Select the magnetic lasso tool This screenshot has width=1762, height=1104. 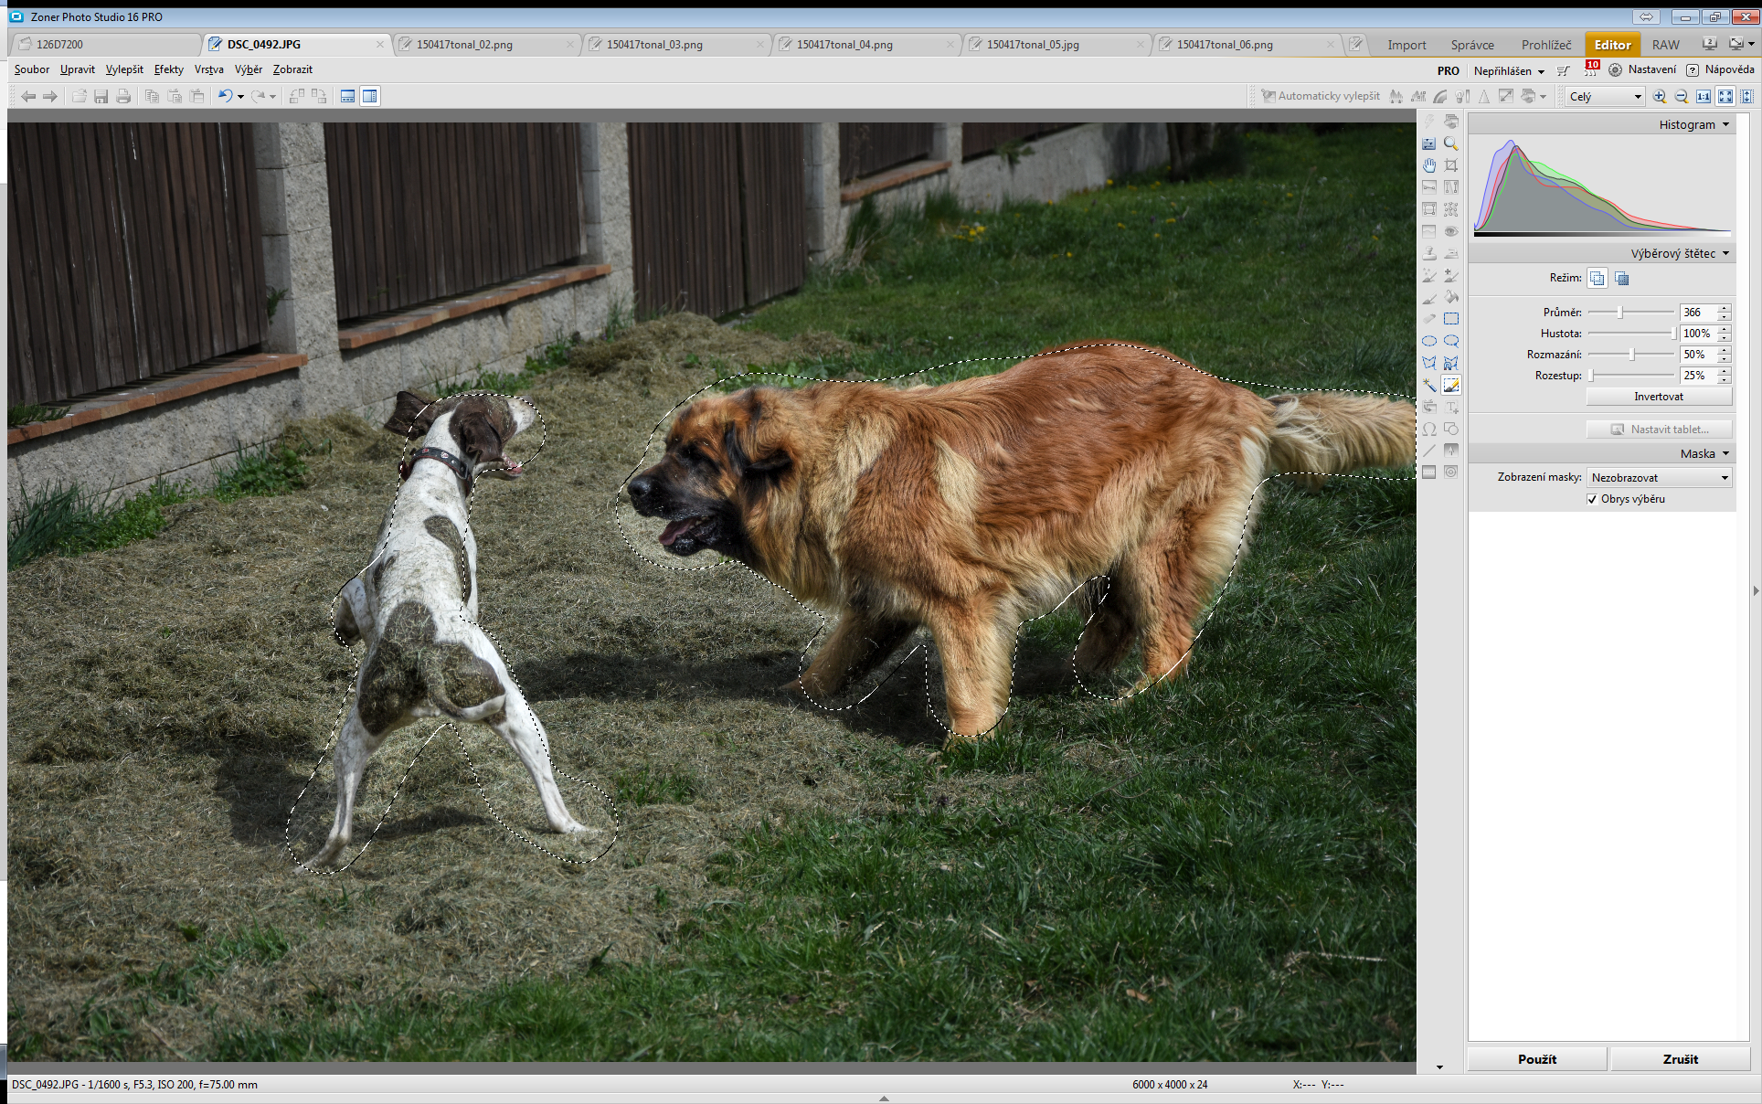tap(1451, 363)
